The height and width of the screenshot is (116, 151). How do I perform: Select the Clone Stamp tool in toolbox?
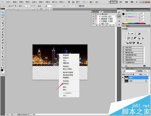point(2,34)
